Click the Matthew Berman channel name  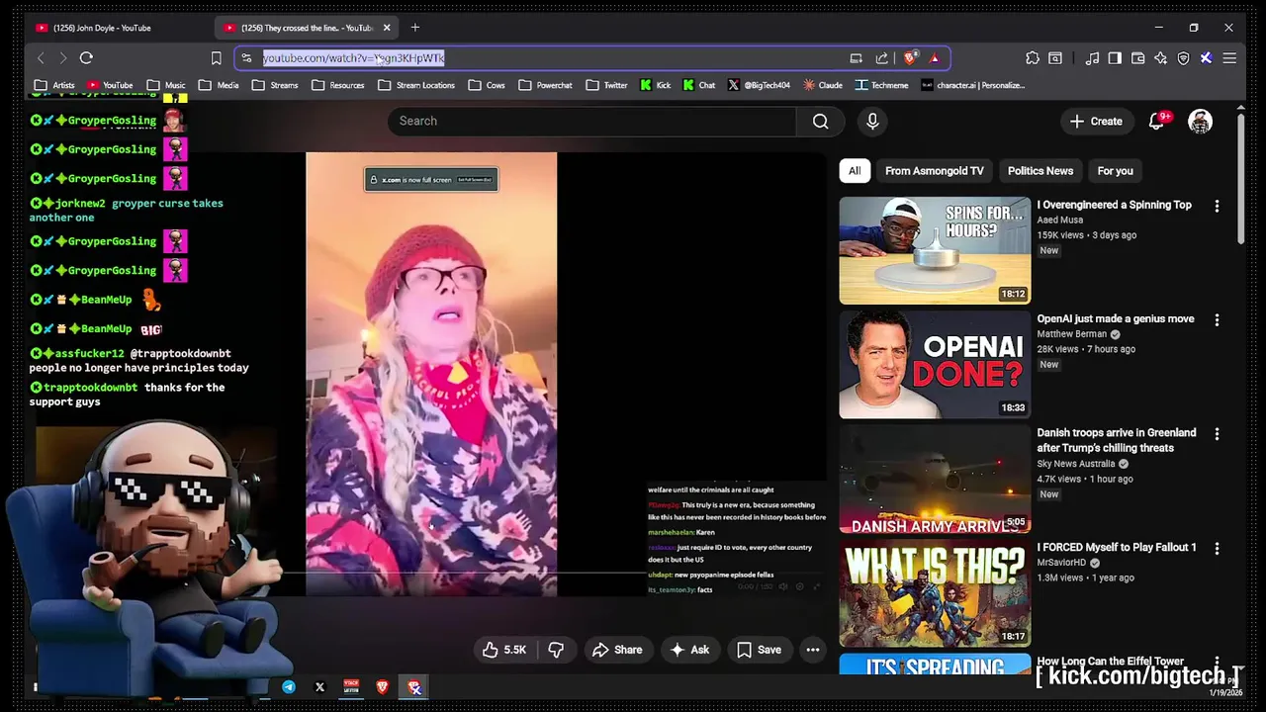tap(1072, 334)
